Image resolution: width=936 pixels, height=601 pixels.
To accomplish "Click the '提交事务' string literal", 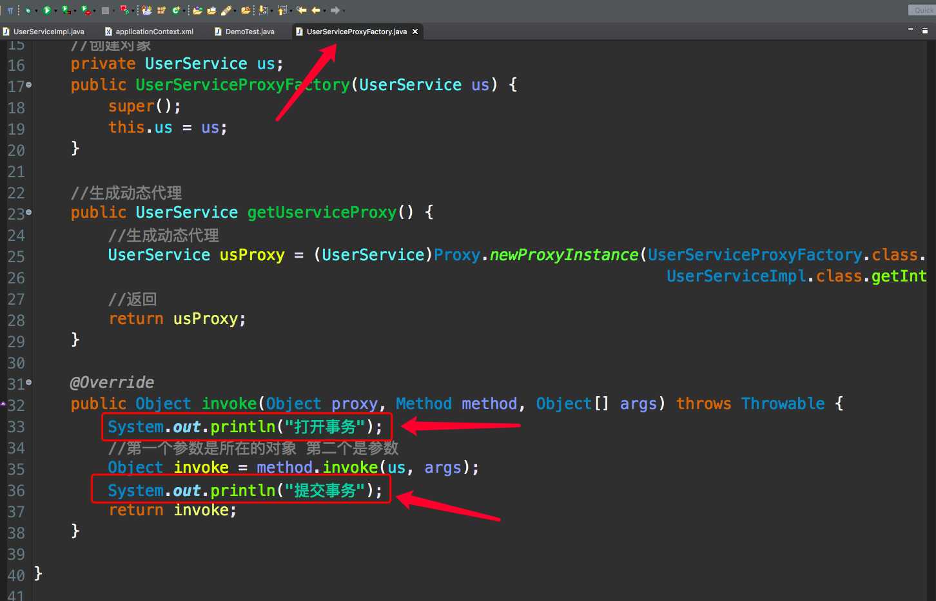I will pos(326,491).
